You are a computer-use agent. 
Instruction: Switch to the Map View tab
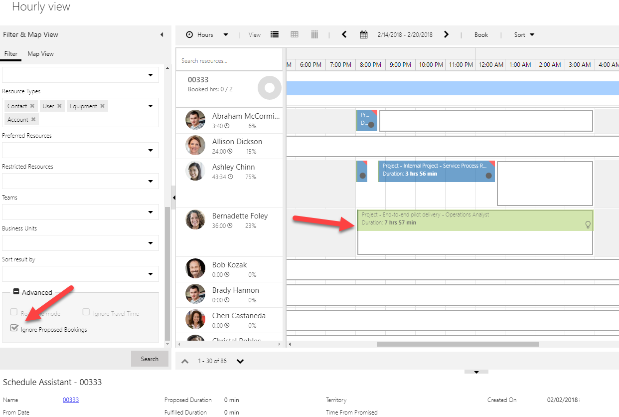point(40,54)
